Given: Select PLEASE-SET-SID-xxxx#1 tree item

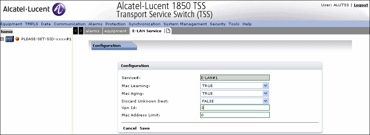Looking at the screenshot, I should pyautogui.click(x=46, y=39).
